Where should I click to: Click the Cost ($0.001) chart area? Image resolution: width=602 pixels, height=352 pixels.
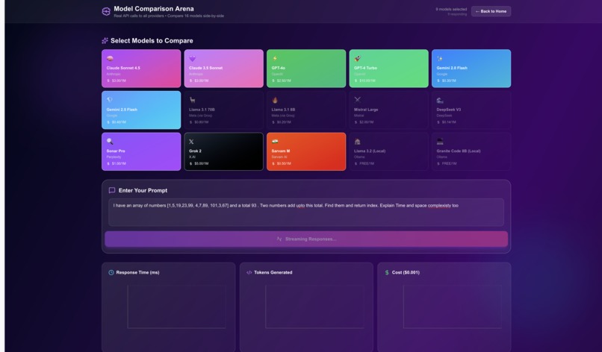453,307
